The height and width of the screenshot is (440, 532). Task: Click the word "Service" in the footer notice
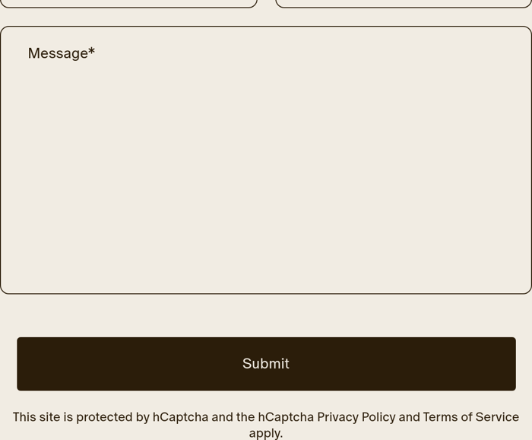tap(497, 417)
